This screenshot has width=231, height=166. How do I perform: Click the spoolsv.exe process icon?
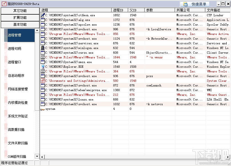[x=42, y=25]
